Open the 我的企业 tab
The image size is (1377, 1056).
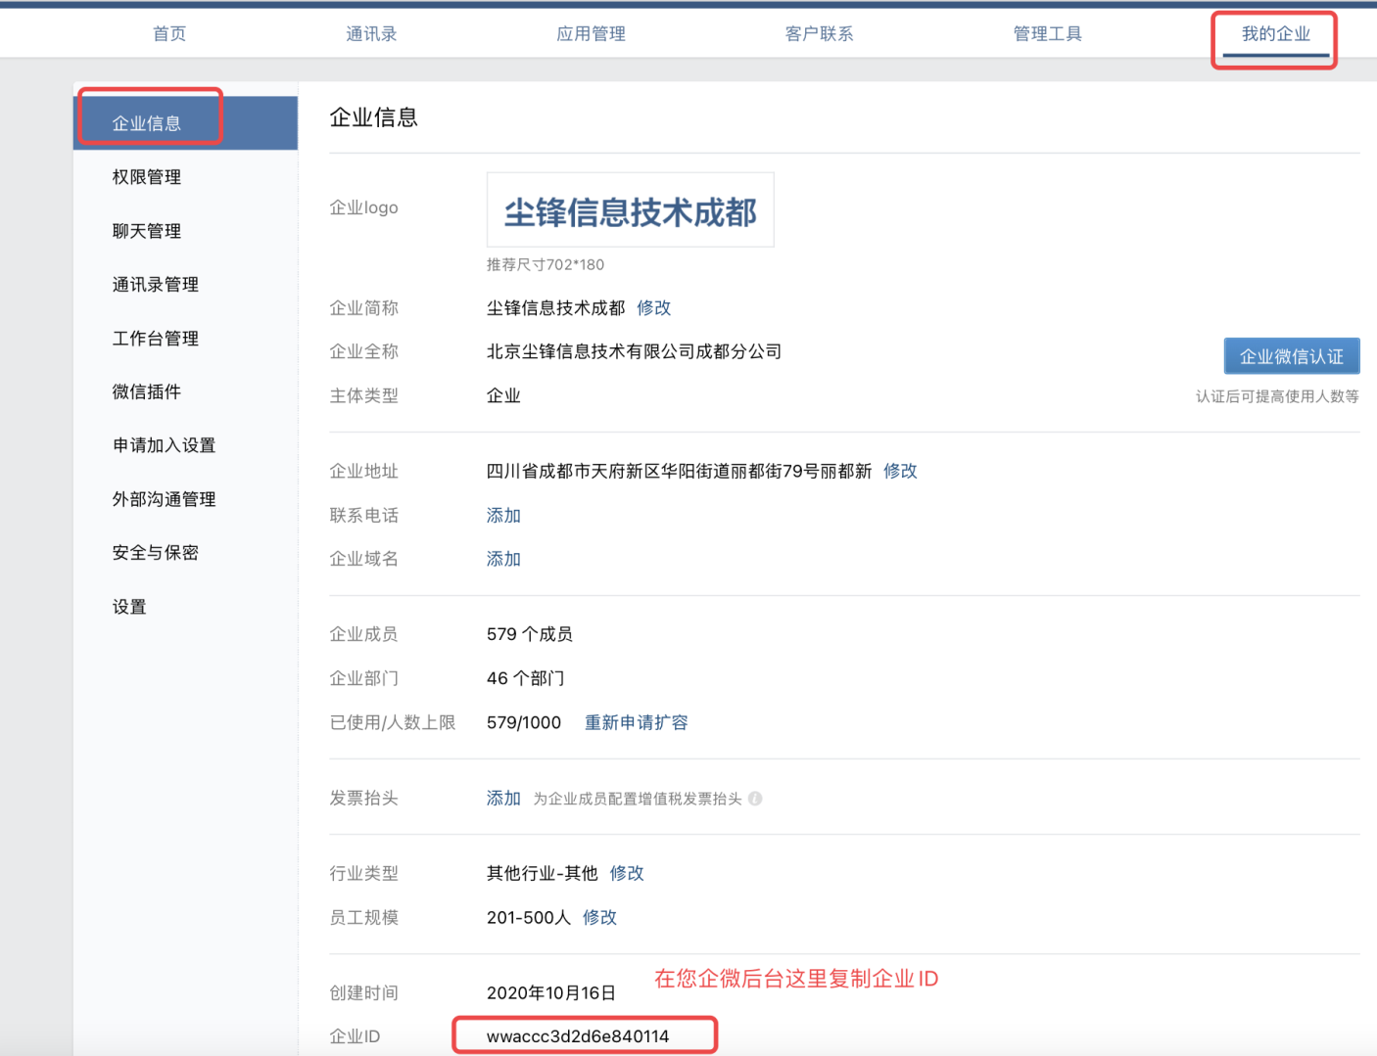[1275, 34]
